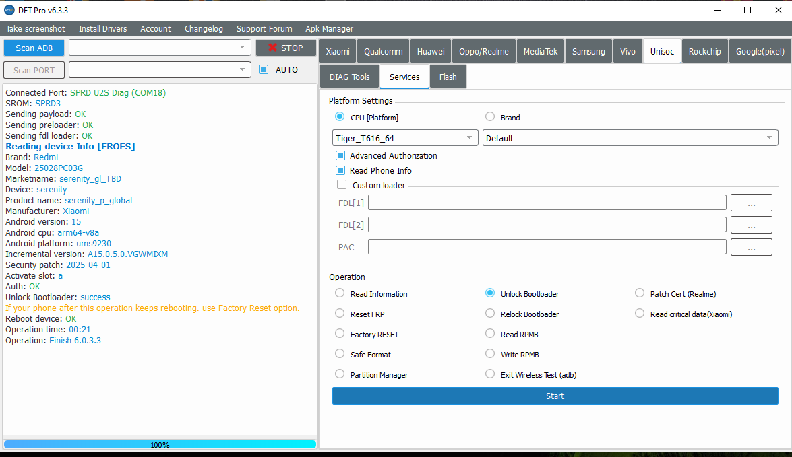Browse for the FDL[1] loader file
This screenshot has height=457, width=792.
751,203
